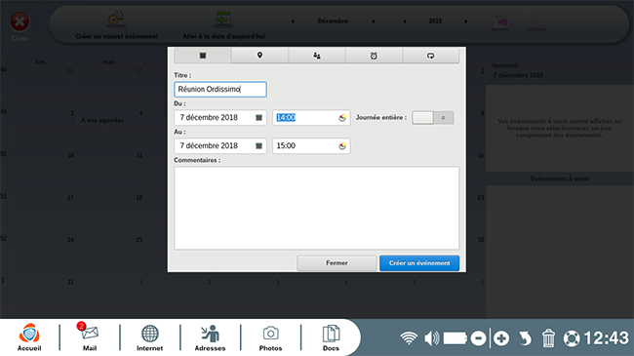Go to previous year before 2018

click(405, 21)
